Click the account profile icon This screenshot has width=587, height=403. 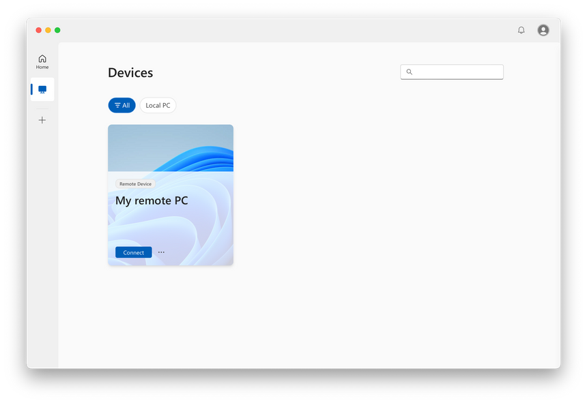(543, 30)
